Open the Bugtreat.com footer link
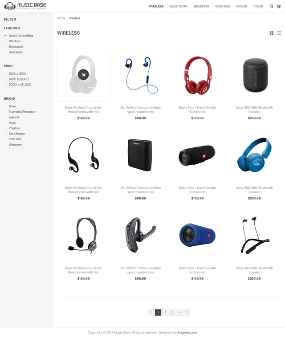The width and height of the screenshot is (285, 338). pyautogui.click(x=187, y=332)
